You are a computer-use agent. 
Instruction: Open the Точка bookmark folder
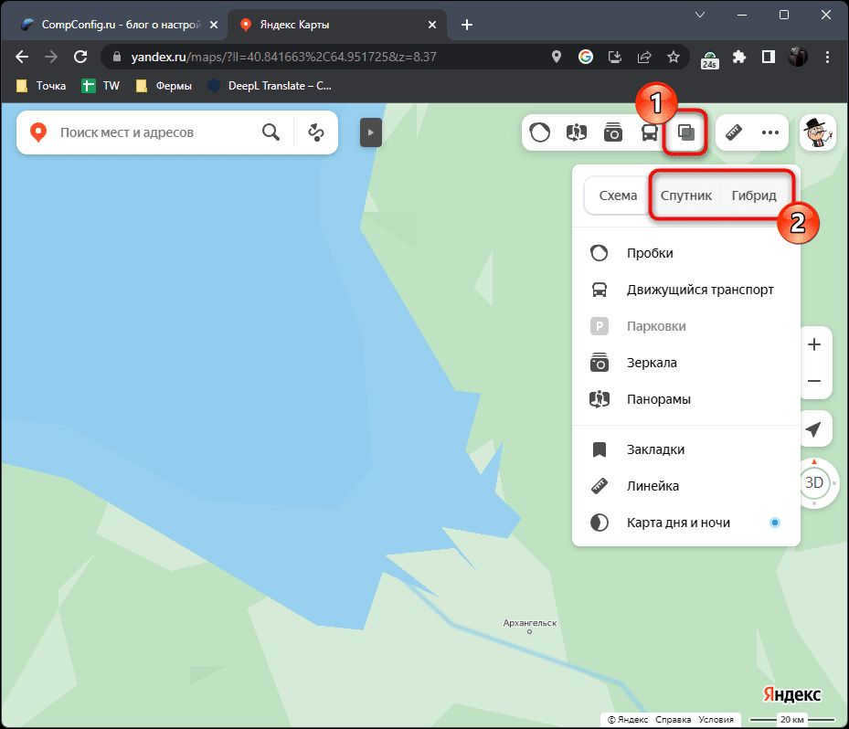pyautogui.click(x=41, y=86)
